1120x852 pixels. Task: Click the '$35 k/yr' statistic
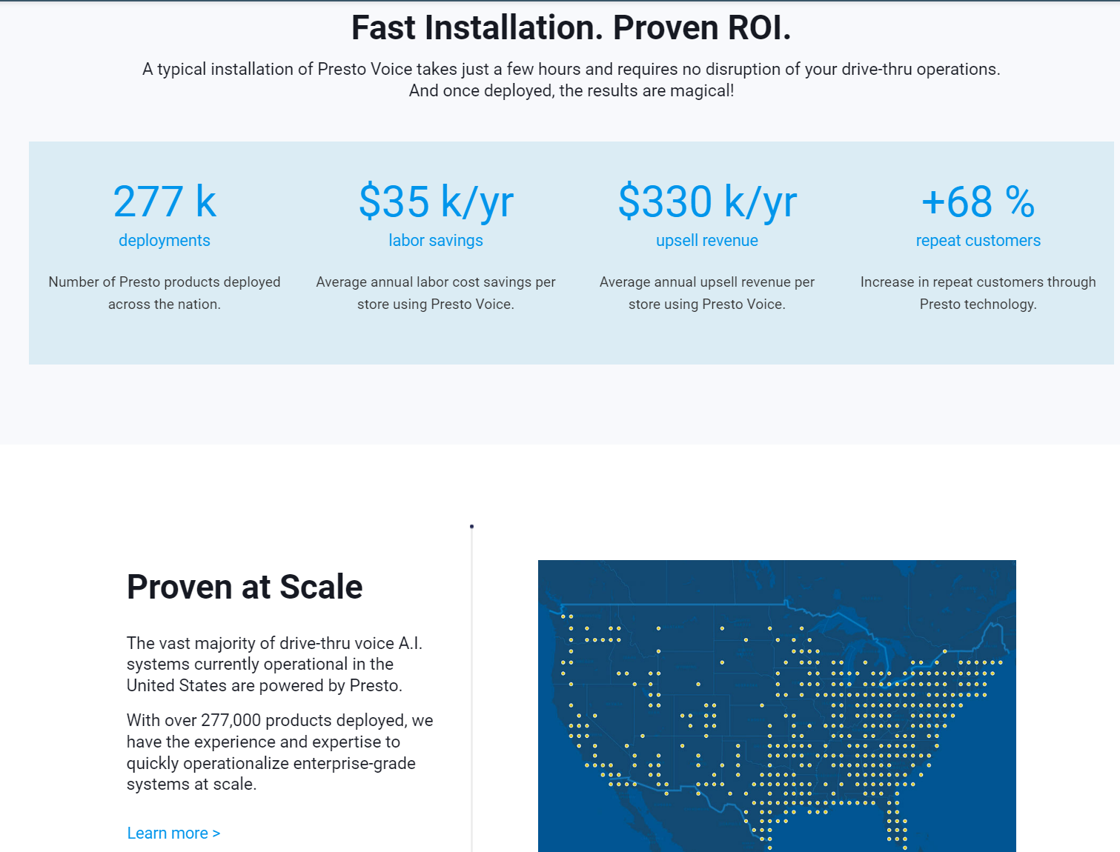[436, 202]
